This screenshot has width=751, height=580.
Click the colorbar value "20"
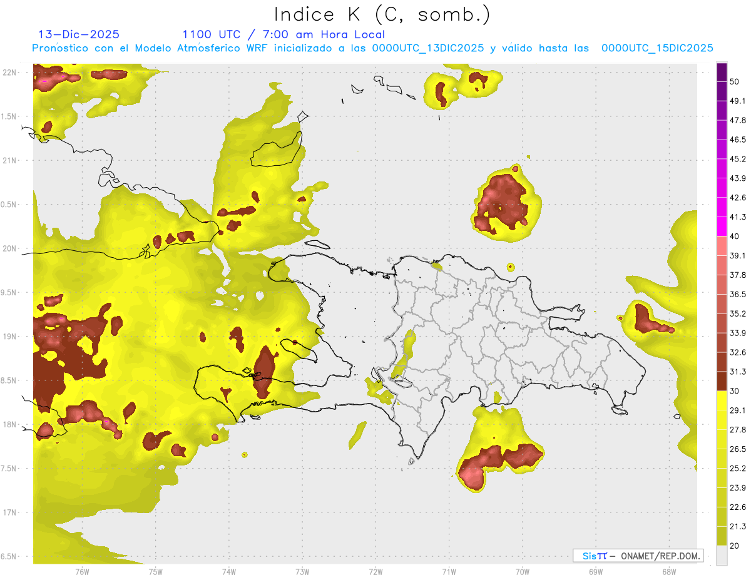pyautogui.click(x=735, y=545)
